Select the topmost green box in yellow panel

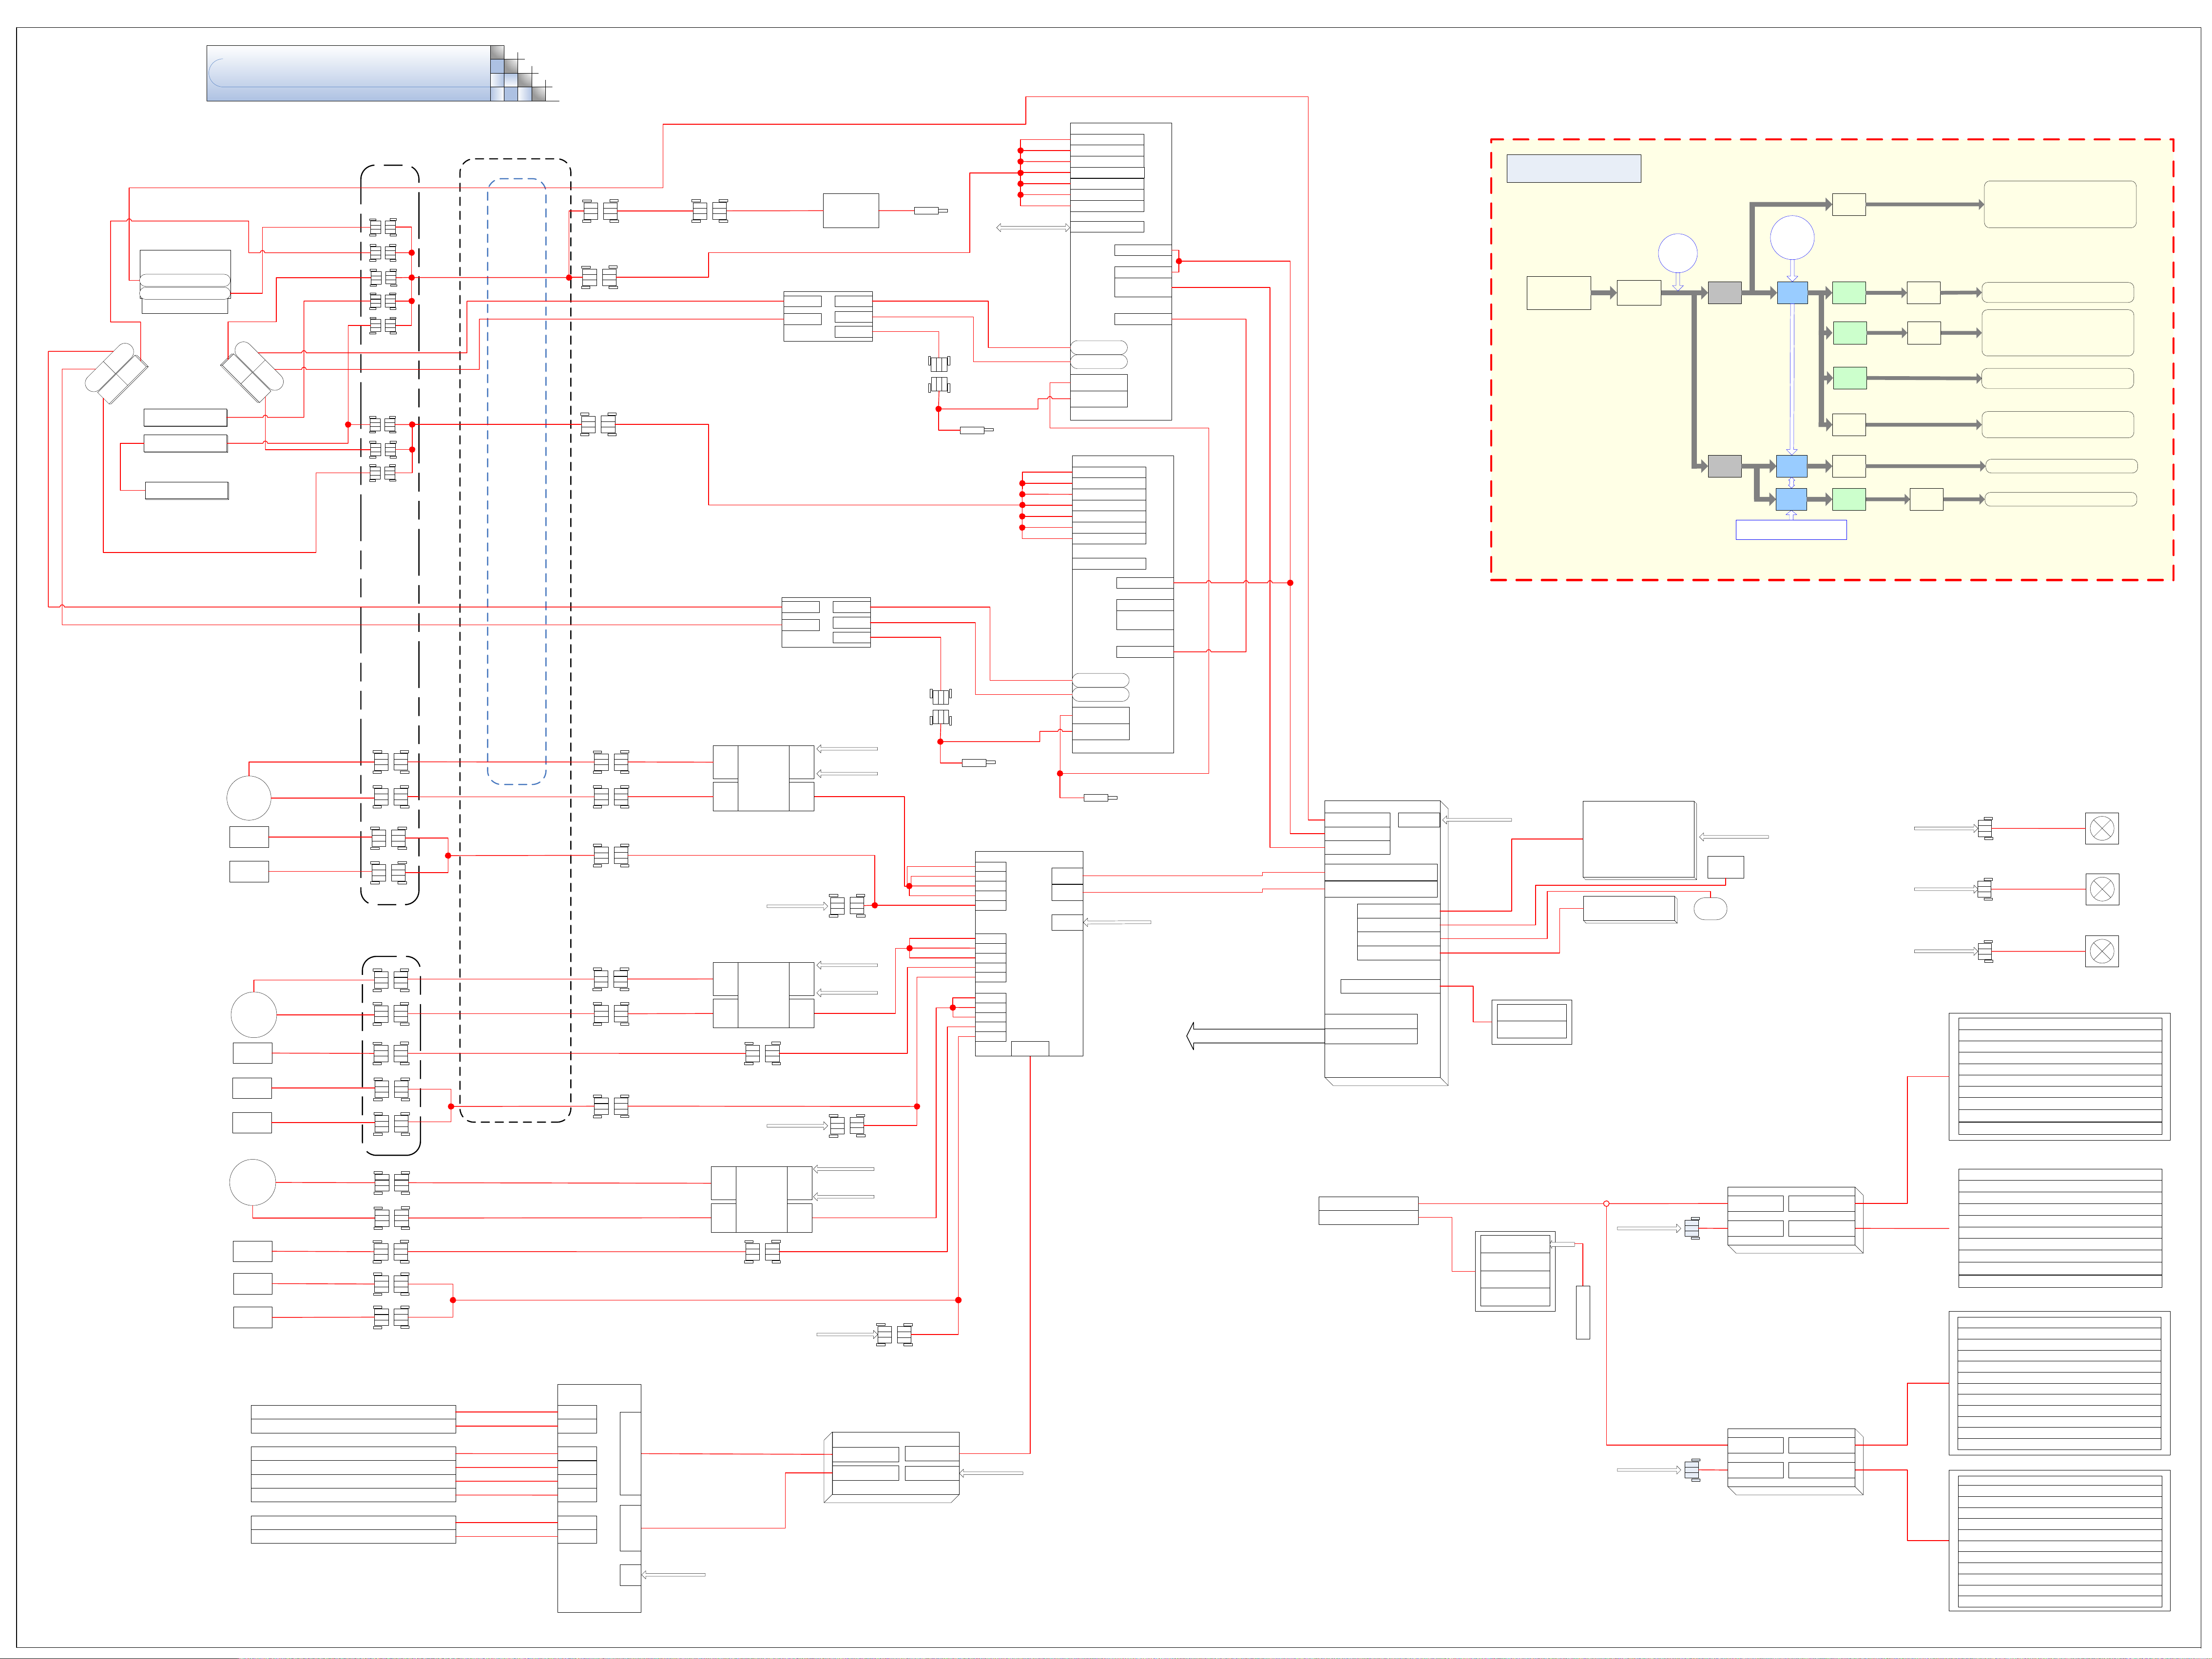[x=1848, y=293]
